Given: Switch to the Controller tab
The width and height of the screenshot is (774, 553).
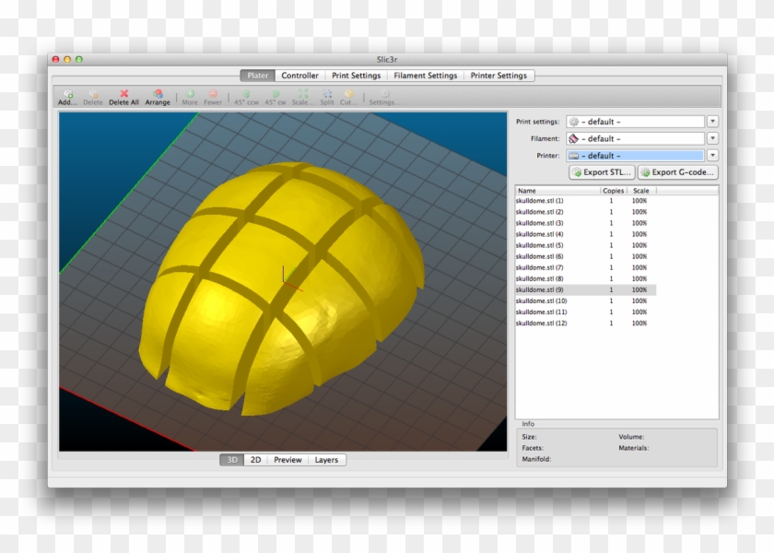Looking at the screenshot, I should pyautogui.click(x=299, y=76).
